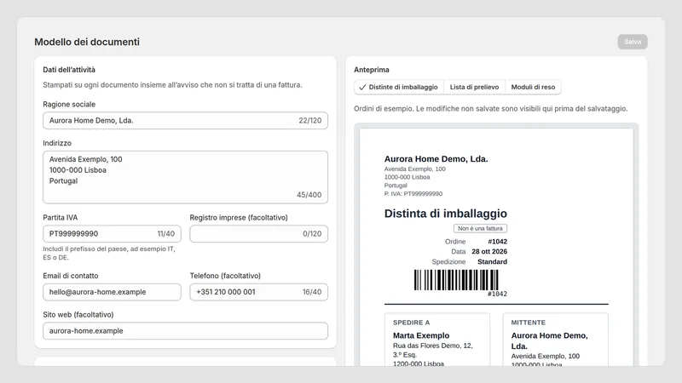Click the 'Anteprima' heading
This screenshot has height=383, width=682.
click(372, 70)
